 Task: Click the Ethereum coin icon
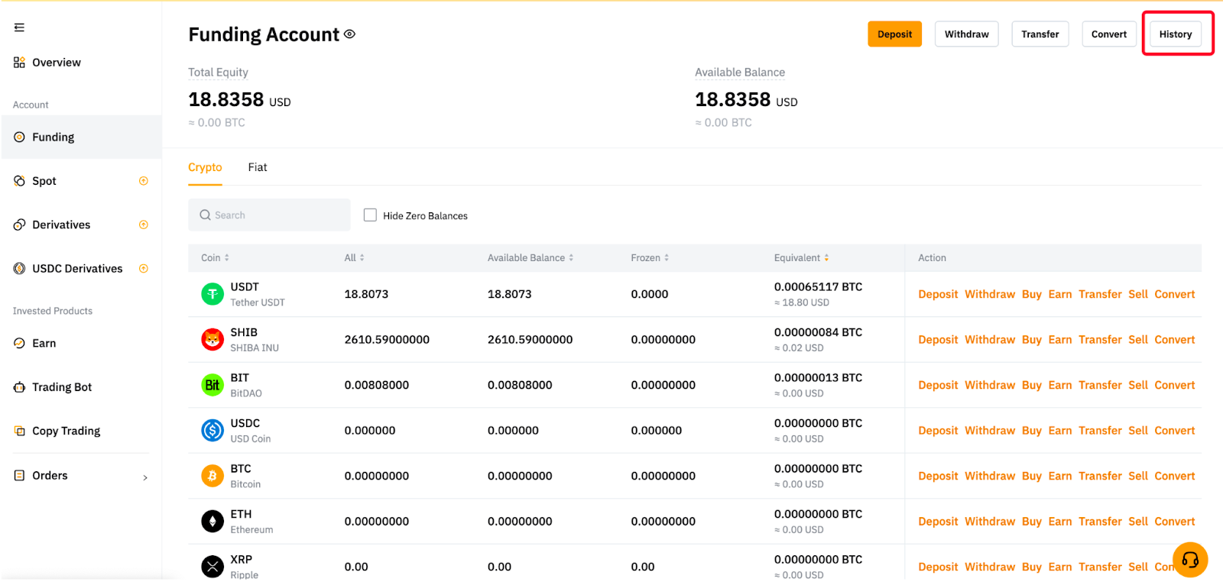212,522
